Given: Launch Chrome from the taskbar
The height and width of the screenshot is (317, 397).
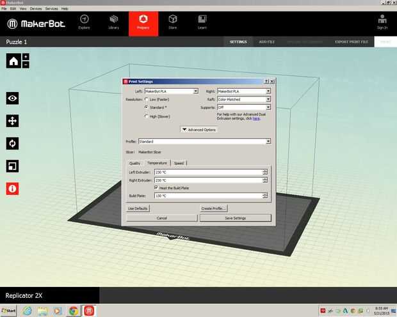Looking at the screenshot, I should point(73,311).
